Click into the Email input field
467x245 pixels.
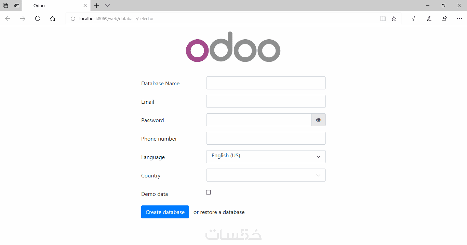266,101
